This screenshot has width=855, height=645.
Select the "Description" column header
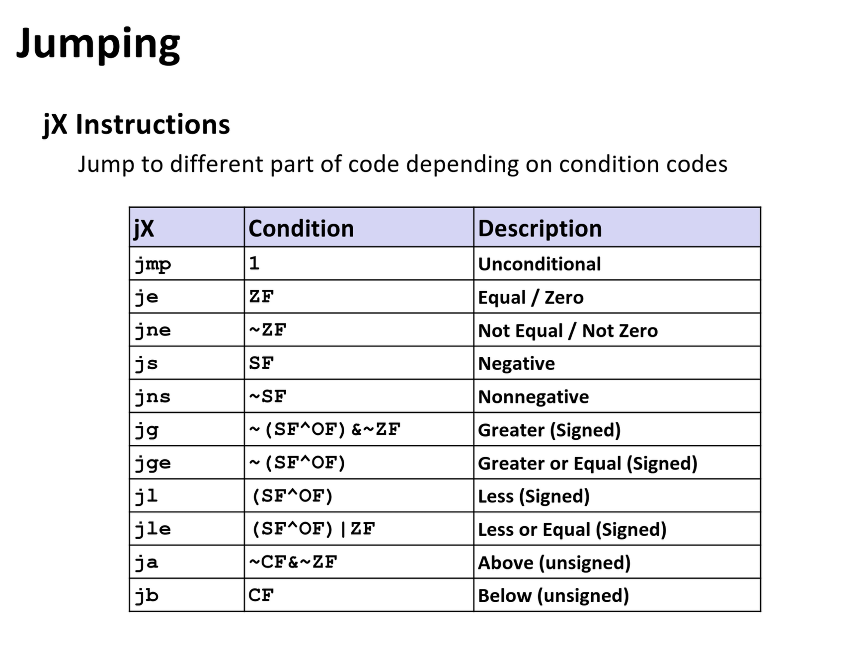click(540, 229)
